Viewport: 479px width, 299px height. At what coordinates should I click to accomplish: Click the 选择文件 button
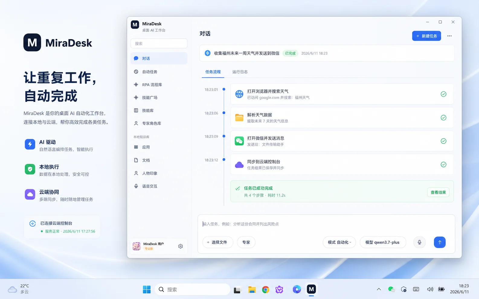click(217, 242)
